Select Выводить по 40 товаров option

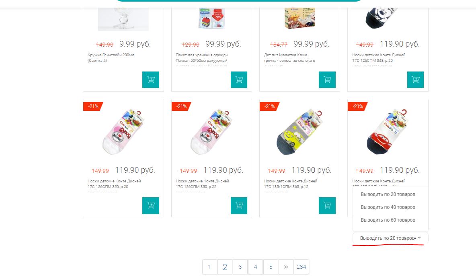(388, 207)
